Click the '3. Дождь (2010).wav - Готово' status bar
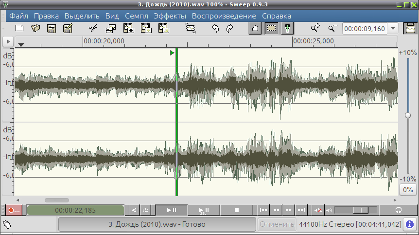 [x=157, y=224]
